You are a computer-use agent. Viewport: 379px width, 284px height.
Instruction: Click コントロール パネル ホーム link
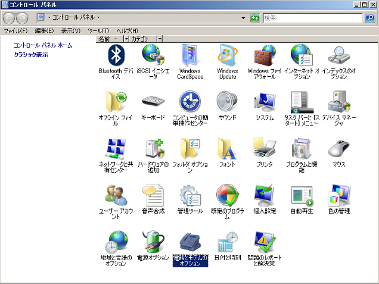(43, 45)
